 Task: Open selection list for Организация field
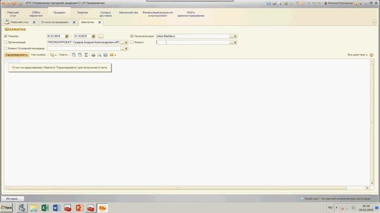(122, 42)
